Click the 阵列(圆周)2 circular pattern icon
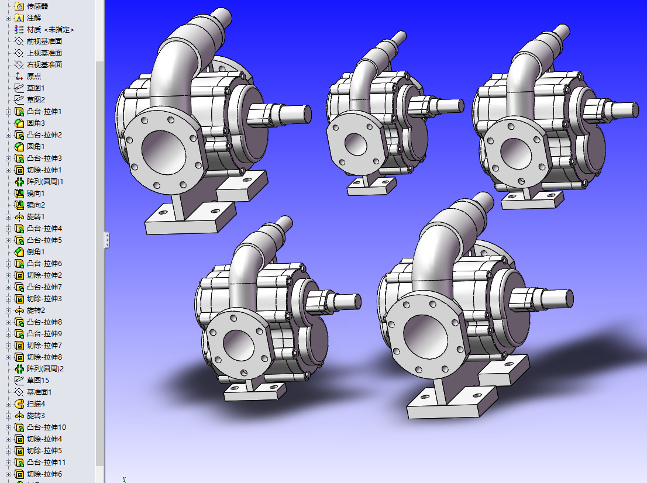The height and width of the screenshot is (483, 647). [x=19, y=369]
